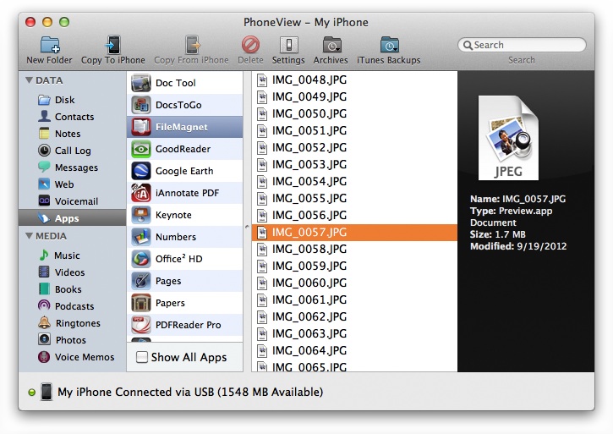Go to Photos in the MEDIA section
This screenshot has height=434, width=613.
(70, 340)
